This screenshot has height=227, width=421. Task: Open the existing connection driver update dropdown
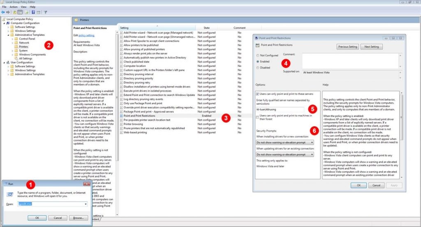tap(285, 154)
